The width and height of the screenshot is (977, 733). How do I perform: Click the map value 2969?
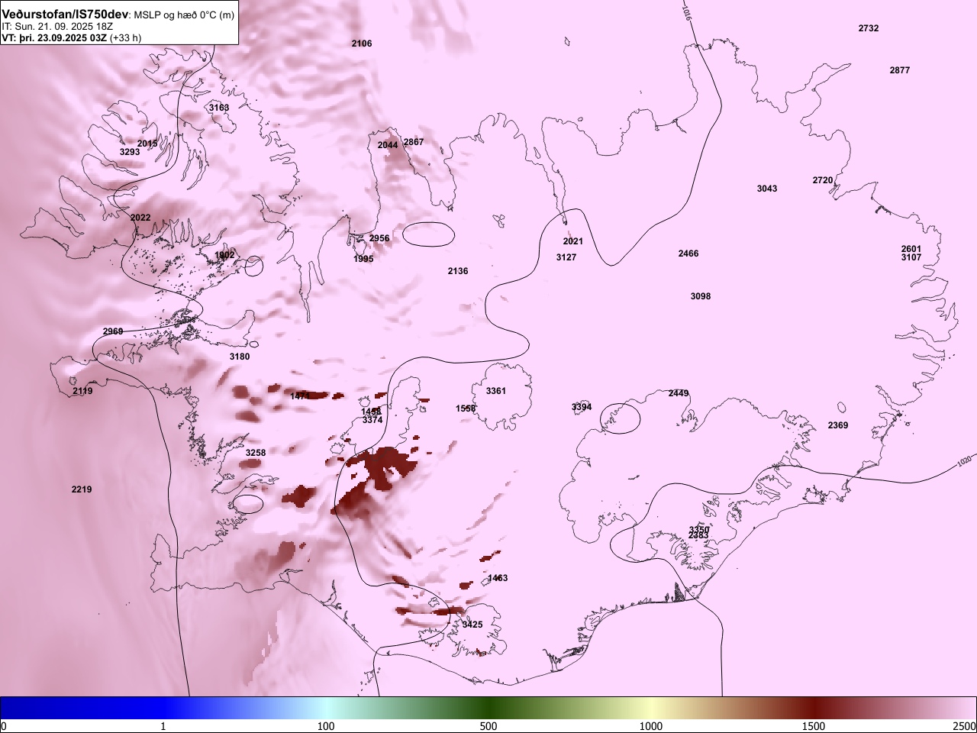point(113,331)
